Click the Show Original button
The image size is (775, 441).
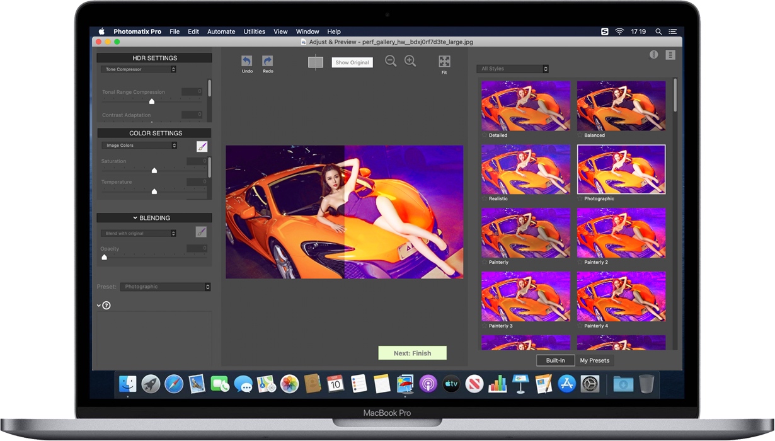click(352, 62)
